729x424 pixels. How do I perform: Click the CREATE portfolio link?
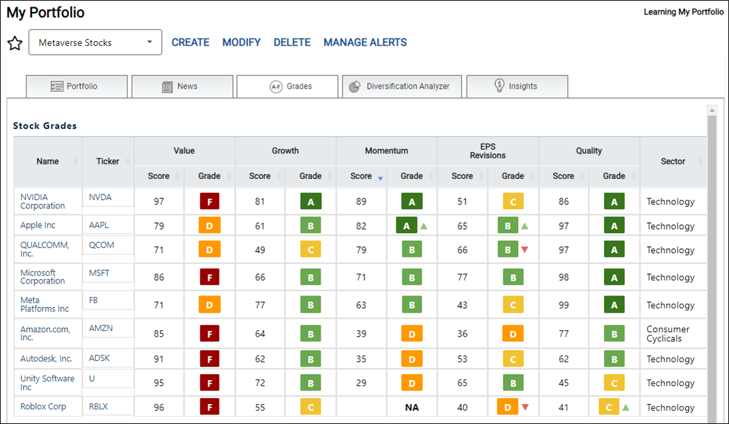191,43
